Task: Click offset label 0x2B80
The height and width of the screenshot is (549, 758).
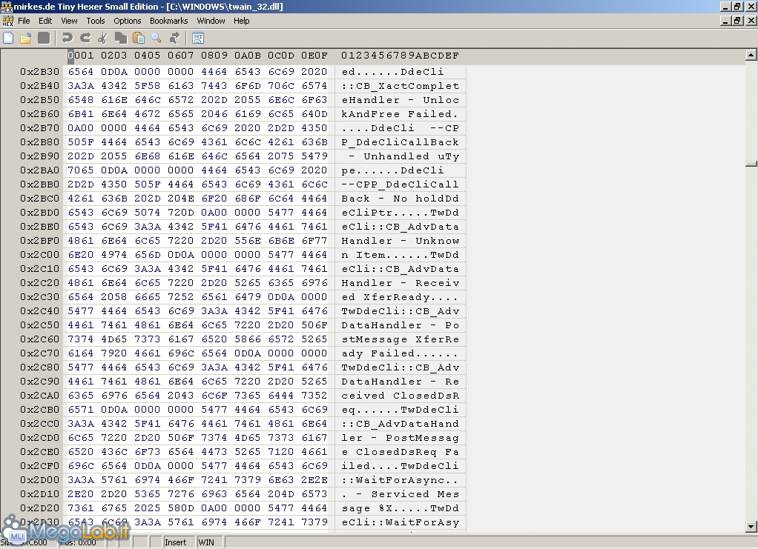Action: [39, 142]
